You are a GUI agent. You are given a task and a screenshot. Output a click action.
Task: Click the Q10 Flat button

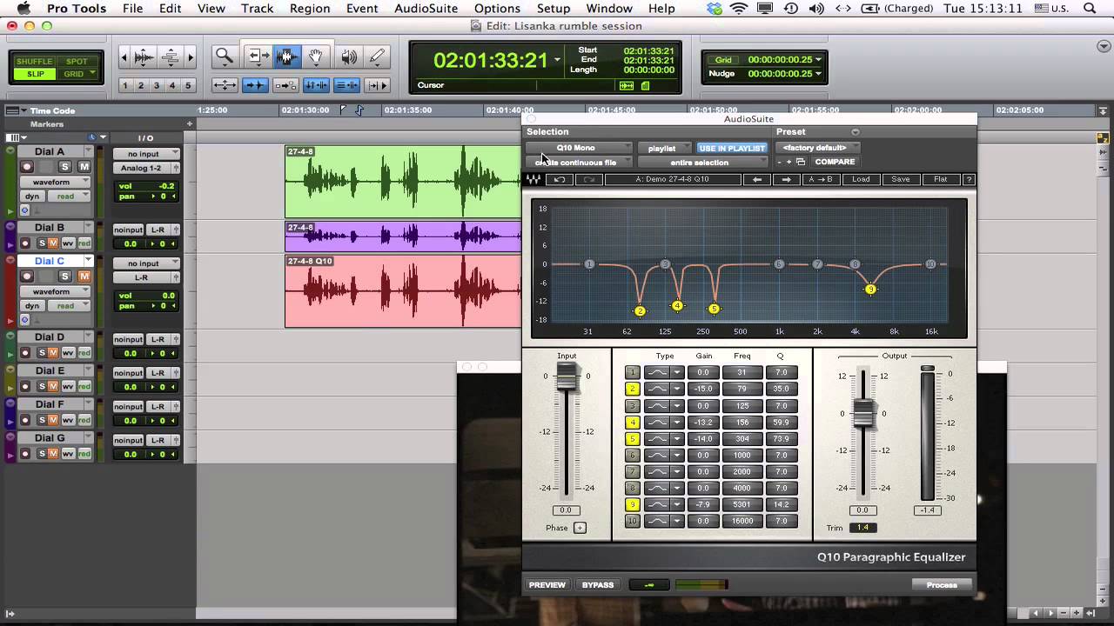tap(941, 179)
